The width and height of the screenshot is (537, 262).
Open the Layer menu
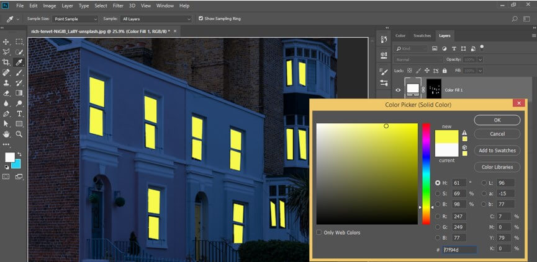(x=68, y=6)
